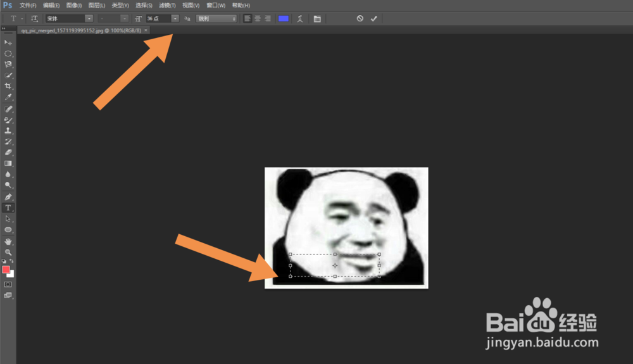Viewport: 633px width, 364px height.
Task: Open the blue text color swatch
Action: (x=284, y=18)
